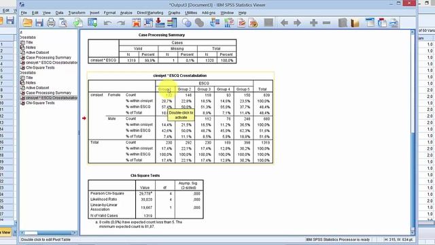The height and width of the screenshot is (245, 435).
Task: Click the Go to Case icon
Action: coord(148,22)
